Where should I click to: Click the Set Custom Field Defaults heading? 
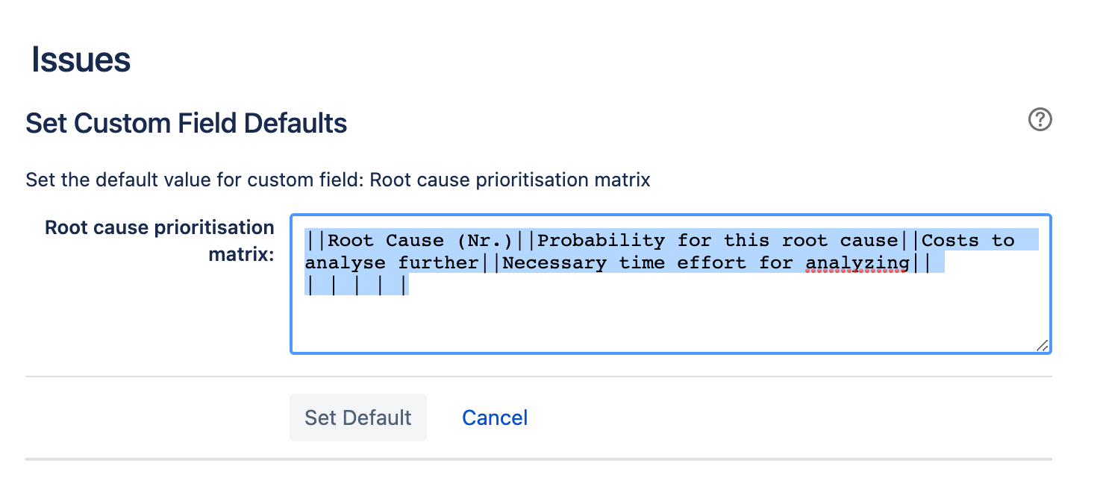[x=186, y=123]
